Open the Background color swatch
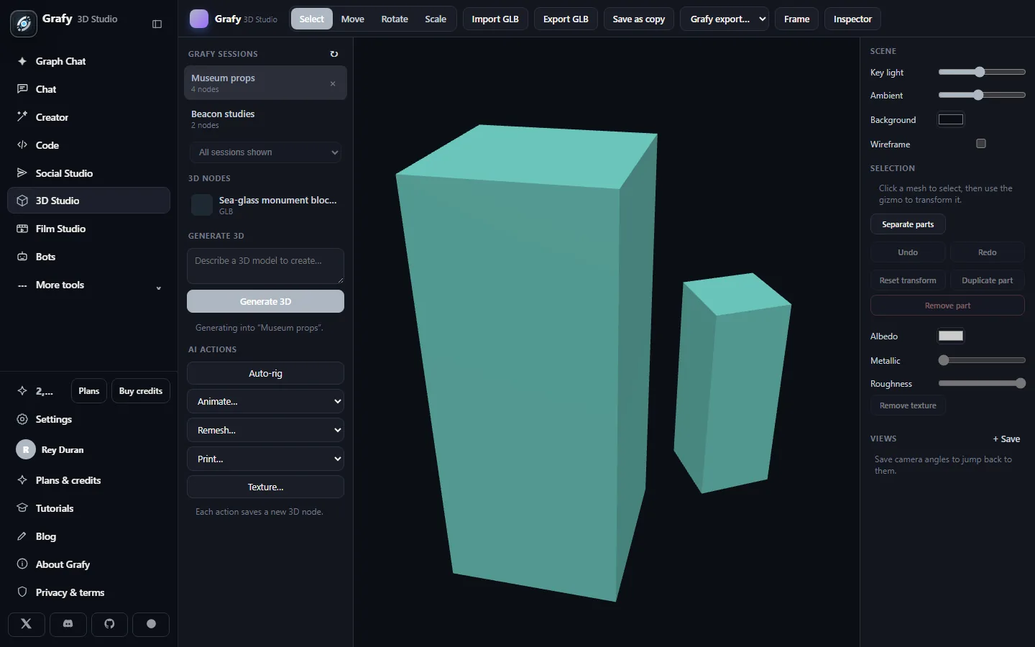Screen dimensions: 1035x647 click(x=951, y=119)
